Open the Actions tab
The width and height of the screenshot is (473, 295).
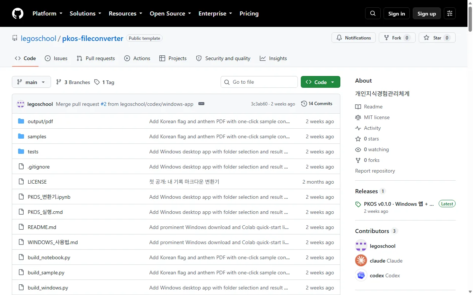click(x=137, y=58)
